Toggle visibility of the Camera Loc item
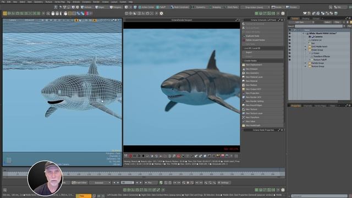The image size is (352, 198). coord(290,40)
